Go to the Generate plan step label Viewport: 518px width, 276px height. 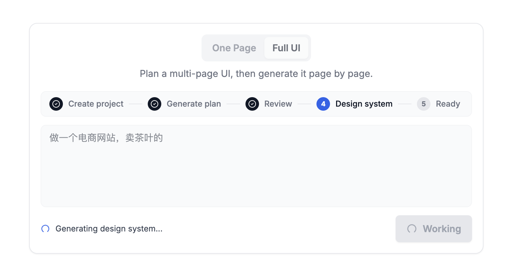coord(194,104)
